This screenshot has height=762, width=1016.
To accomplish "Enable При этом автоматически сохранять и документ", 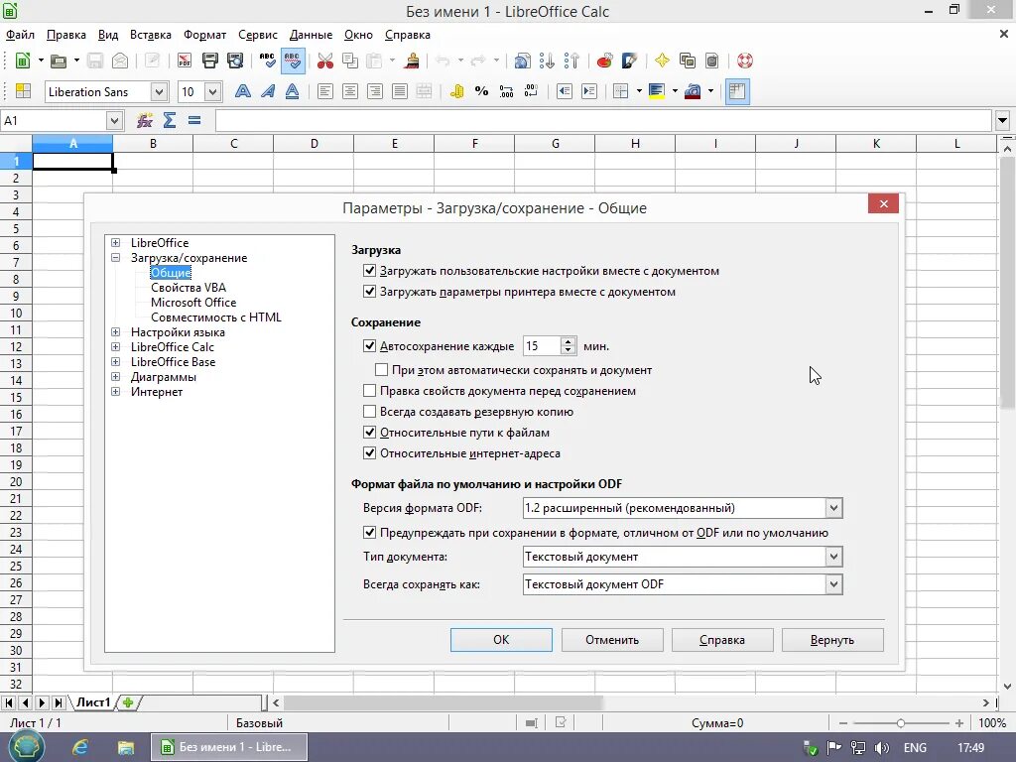I will (x=382, y=370).
